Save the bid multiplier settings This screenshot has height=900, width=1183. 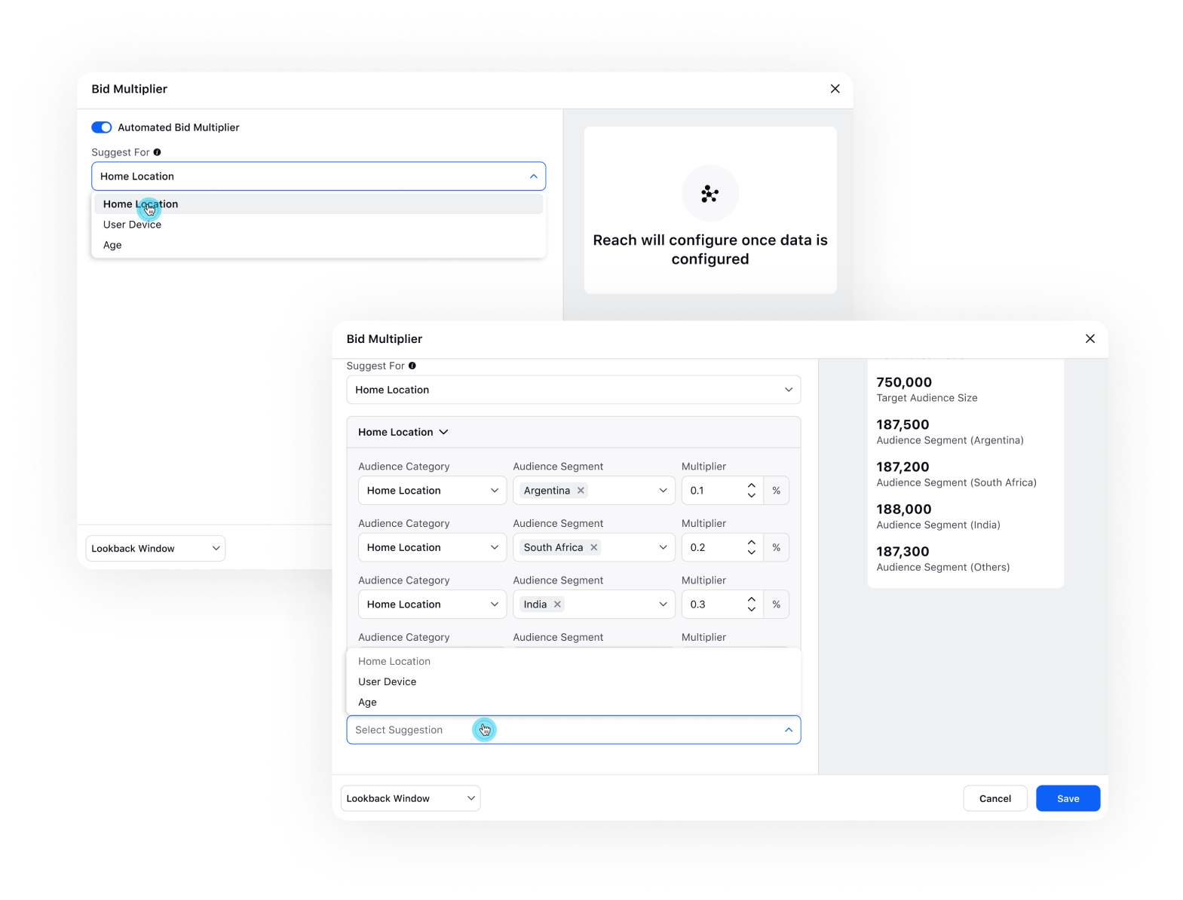click(1068, 798)
